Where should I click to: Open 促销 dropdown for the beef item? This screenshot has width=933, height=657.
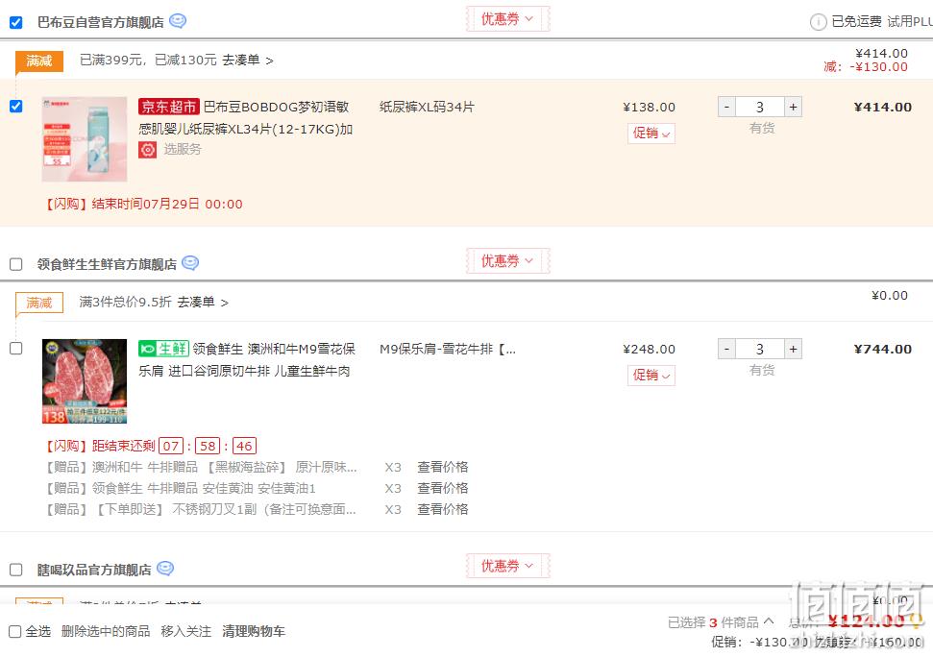[x=651, y=376]
